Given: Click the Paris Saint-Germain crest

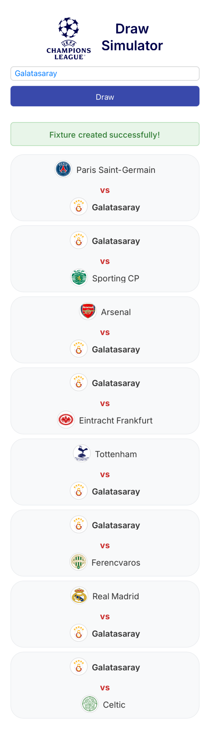Looking at the screenshot, I should [x=63, y=169].
